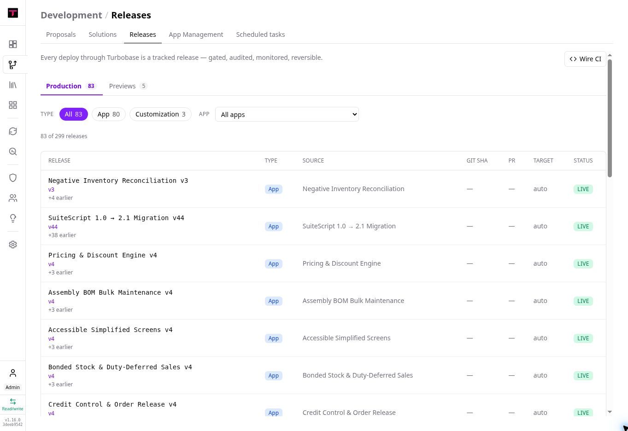Click the LIVE status of SuiteScript Migration row
This screenshot has width=628, height=431.
583,227
